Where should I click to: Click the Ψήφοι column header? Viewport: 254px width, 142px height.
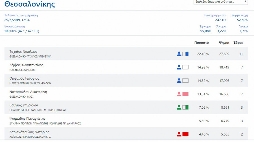tap(224, 43)
